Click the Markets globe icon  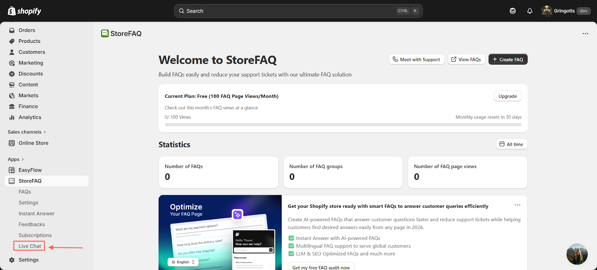point(12,95)
